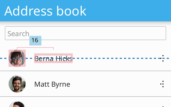Image resolution: width=171 pixels, height=107 pixels.
Task: Click Matt Byrne's profile photo
Action: (17, 84)
